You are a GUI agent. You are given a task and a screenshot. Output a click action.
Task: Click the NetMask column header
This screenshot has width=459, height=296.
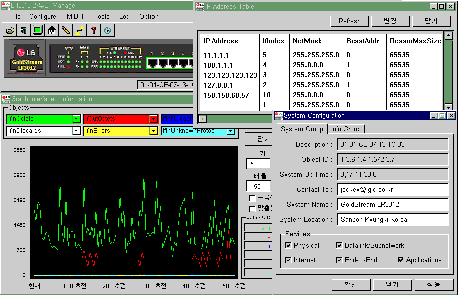pyautogui.click(x=316, y=41)
